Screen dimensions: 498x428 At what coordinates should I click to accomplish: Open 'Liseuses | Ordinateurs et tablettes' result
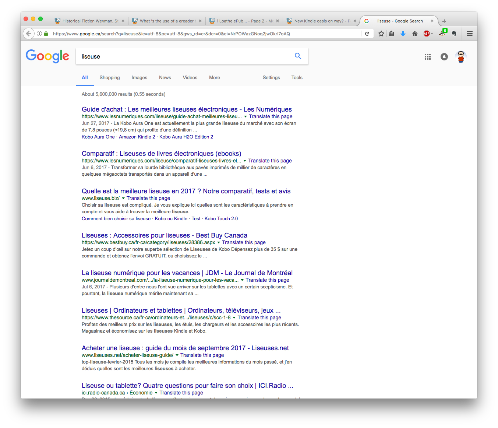(x=181, y=311)
